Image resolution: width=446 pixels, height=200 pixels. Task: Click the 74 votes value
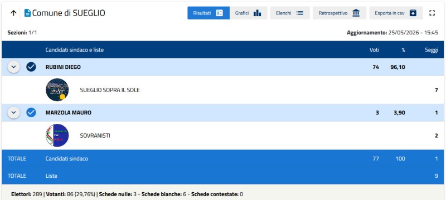[376, 67]
